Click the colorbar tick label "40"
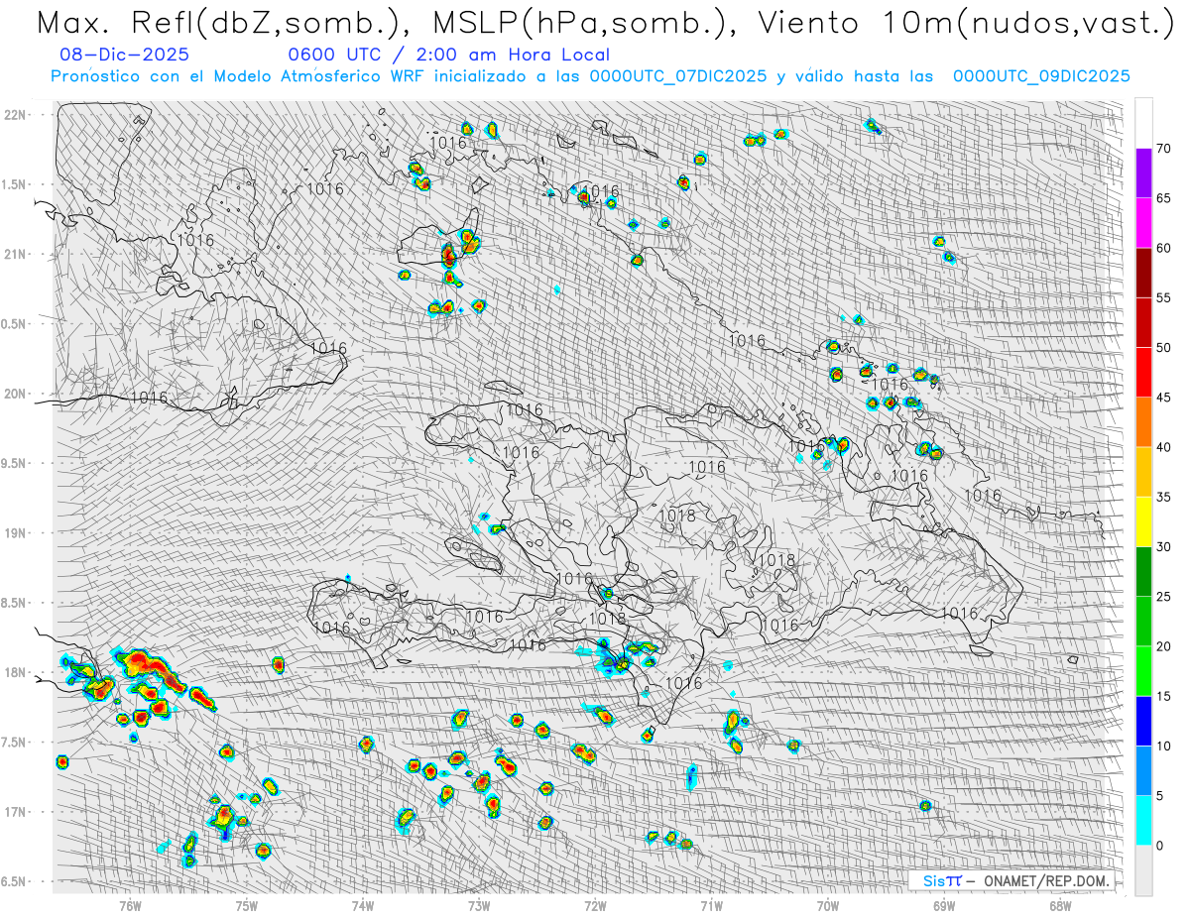The image size is (1190, 919). point(1163,447)
